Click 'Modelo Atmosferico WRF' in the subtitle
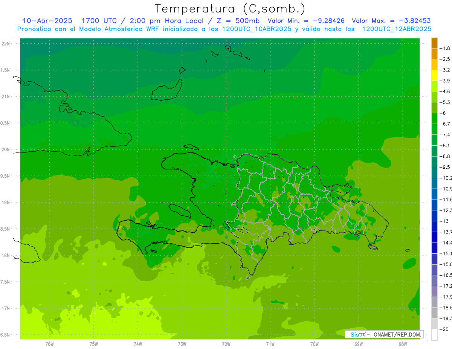This screenshot has width=452, height=349. (118, 29)
